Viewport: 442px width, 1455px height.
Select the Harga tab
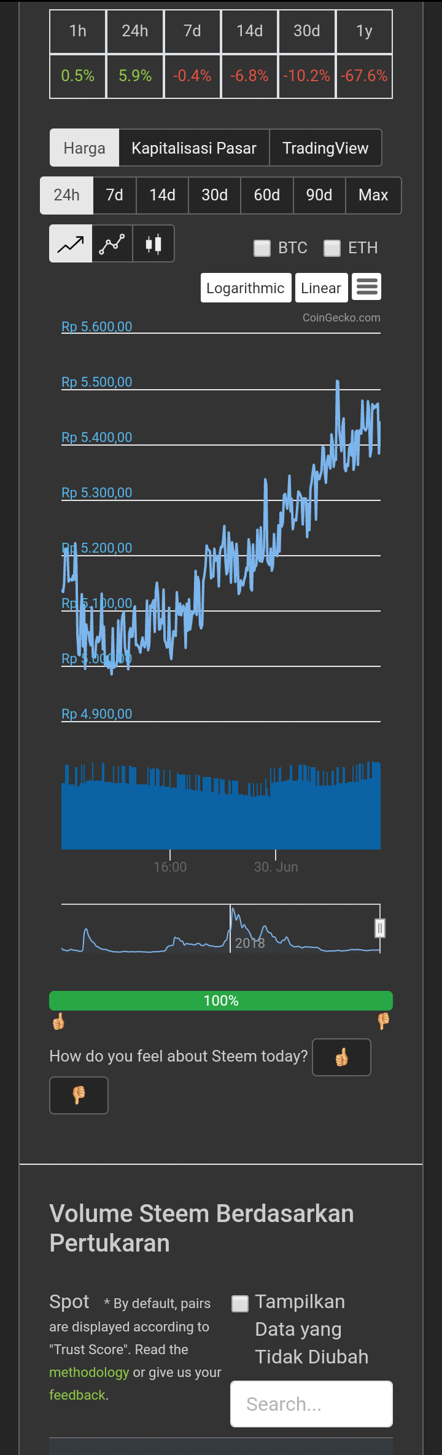click(84, 148)
